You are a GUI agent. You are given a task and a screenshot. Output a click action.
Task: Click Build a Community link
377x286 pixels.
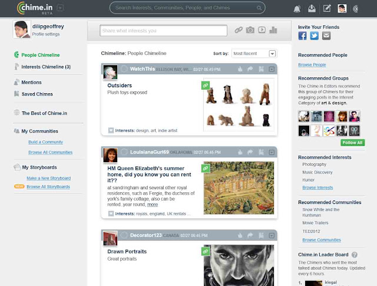coord(45,142)
